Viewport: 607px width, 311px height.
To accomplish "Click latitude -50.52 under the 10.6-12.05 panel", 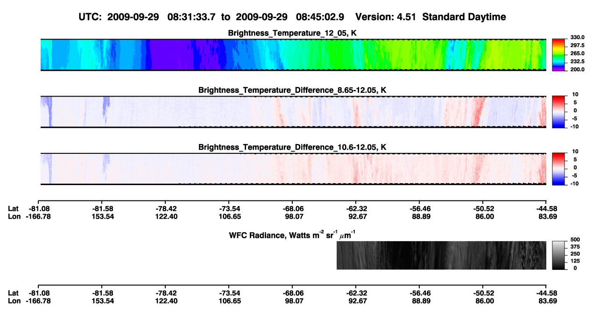I will click(x=482, y=208).
